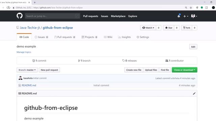Open the user avatar menu
This screenshot has width=216, height=121.
pos(194,16)
